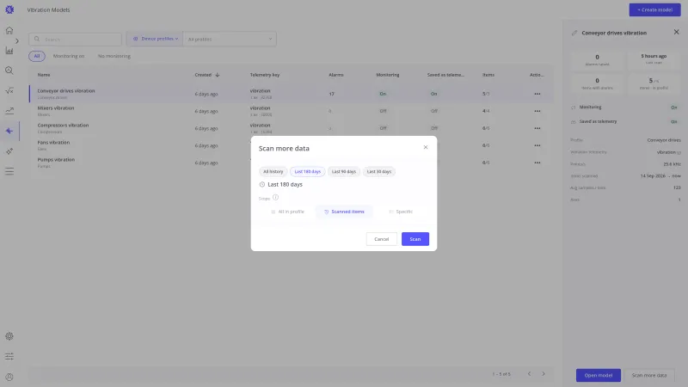The width and height of the screenshot is (688, 387).
Task: Select the Monitoring on filter tab
Action: (x=69, y=56)
